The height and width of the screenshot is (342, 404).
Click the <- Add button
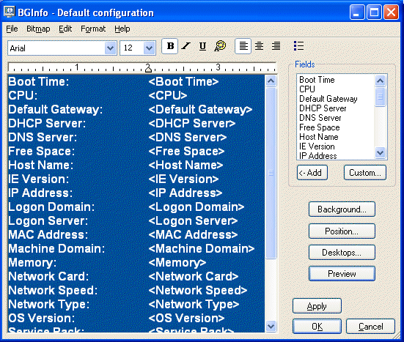(312, 172)
